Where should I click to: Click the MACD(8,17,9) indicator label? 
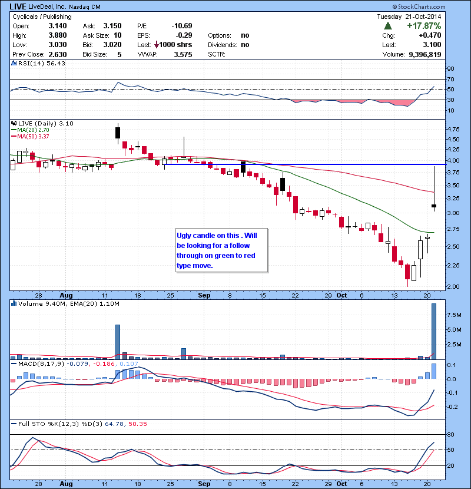pyautogui.click(x=41, y=364)
